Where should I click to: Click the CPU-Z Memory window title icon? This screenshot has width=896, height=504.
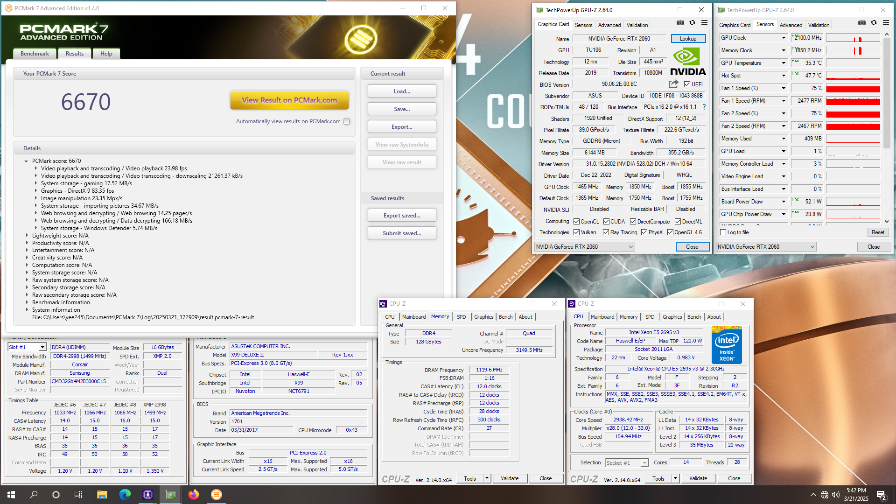point(383,304)
